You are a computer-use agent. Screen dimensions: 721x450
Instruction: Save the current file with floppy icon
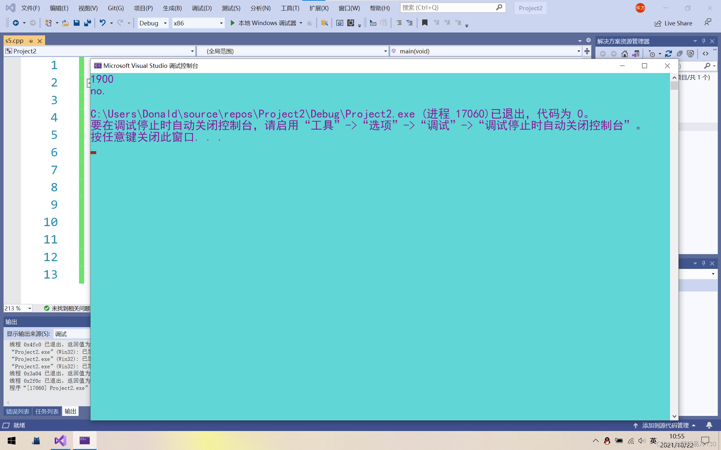(76, 23)
